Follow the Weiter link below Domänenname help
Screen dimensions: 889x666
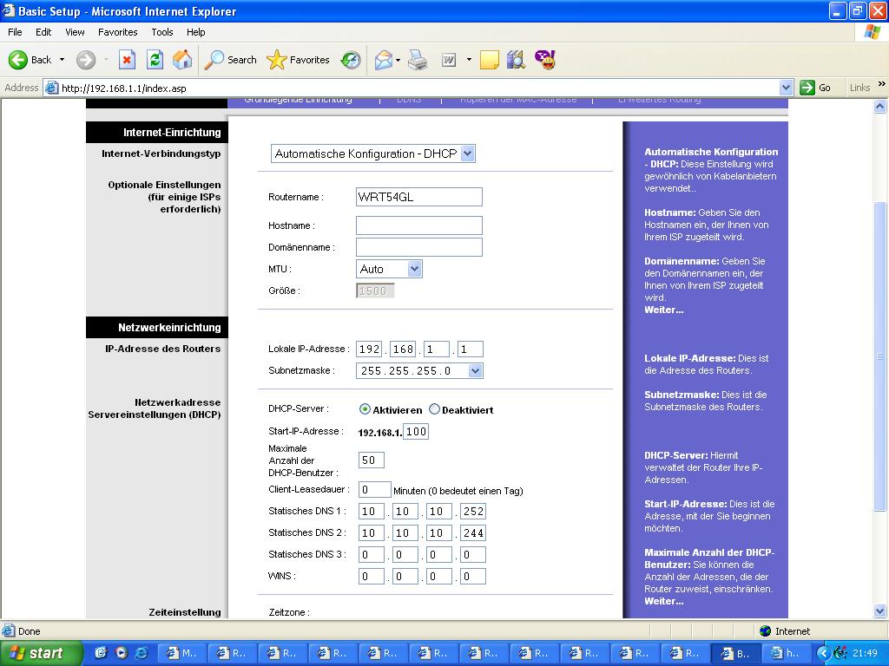pos(663,310)
